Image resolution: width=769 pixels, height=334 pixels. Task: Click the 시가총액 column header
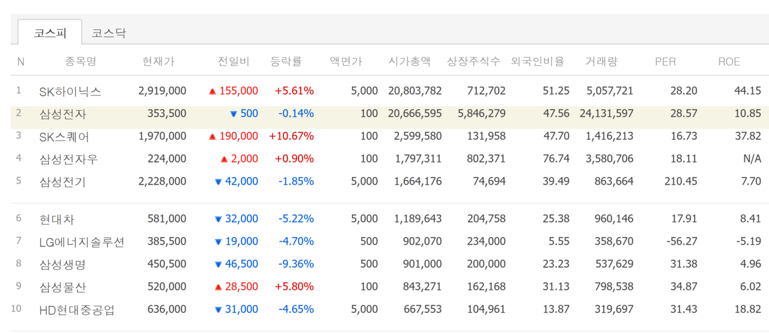(x=410, y=61)
